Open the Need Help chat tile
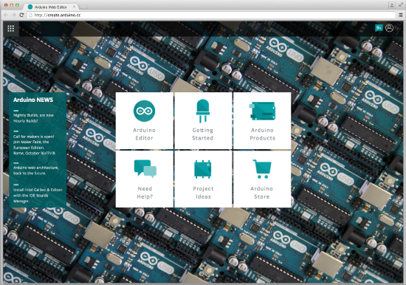Image resolution: width=406 pixels, height=285 pixels. 145,179
